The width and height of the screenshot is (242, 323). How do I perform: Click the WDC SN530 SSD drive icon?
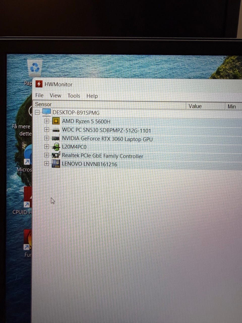56,130
